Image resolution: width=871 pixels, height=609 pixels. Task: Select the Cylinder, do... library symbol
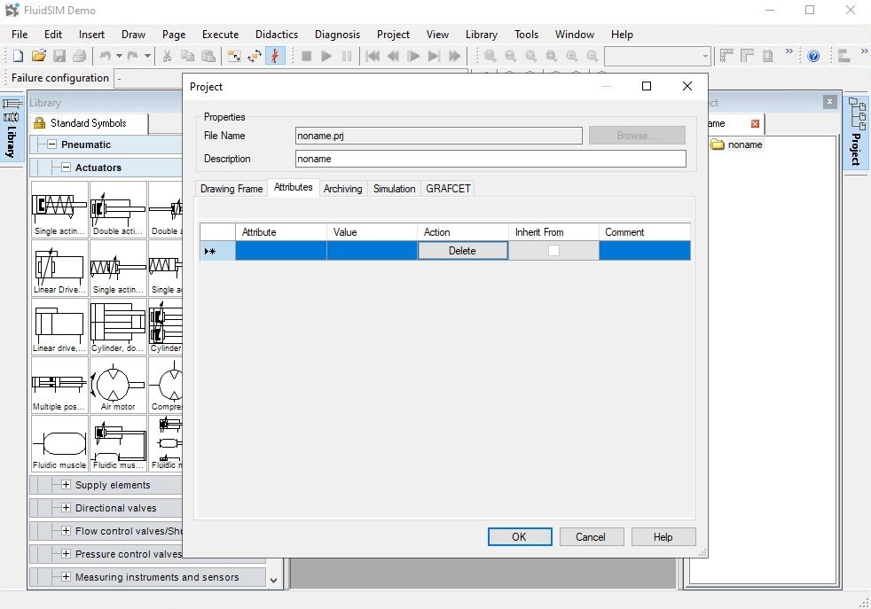coord(118,326)
